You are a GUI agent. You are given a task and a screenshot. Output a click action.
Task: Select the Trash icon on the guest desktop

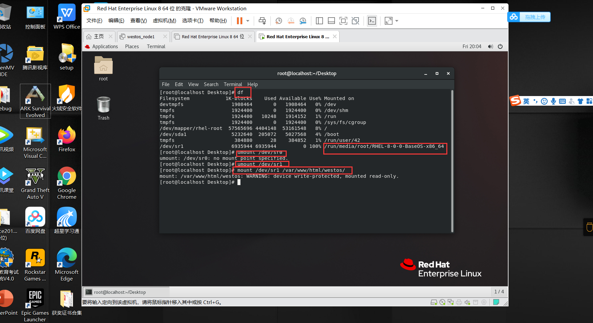[103, 108]
